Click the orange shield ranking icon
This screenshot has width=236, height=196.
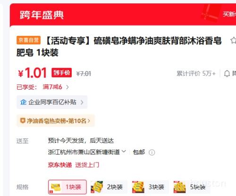23,121
